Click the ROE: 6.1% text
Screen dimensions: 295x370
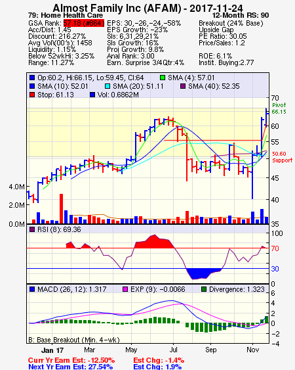point(216,56)
